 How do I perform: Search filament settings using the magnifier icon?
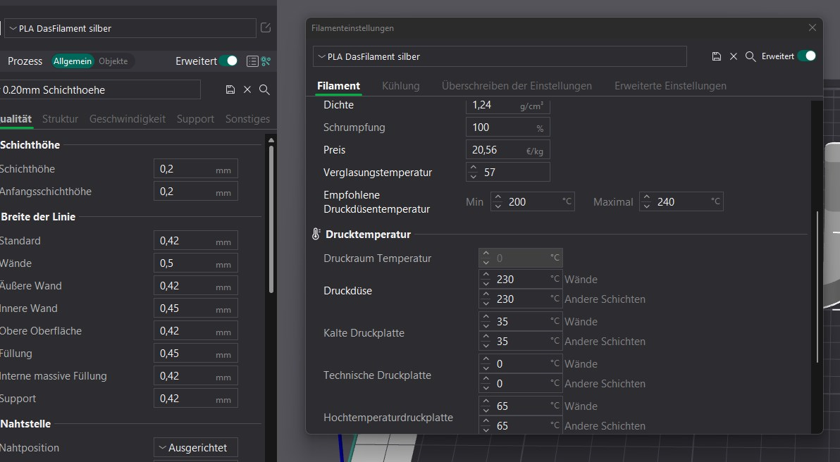(x=750, y=56)
